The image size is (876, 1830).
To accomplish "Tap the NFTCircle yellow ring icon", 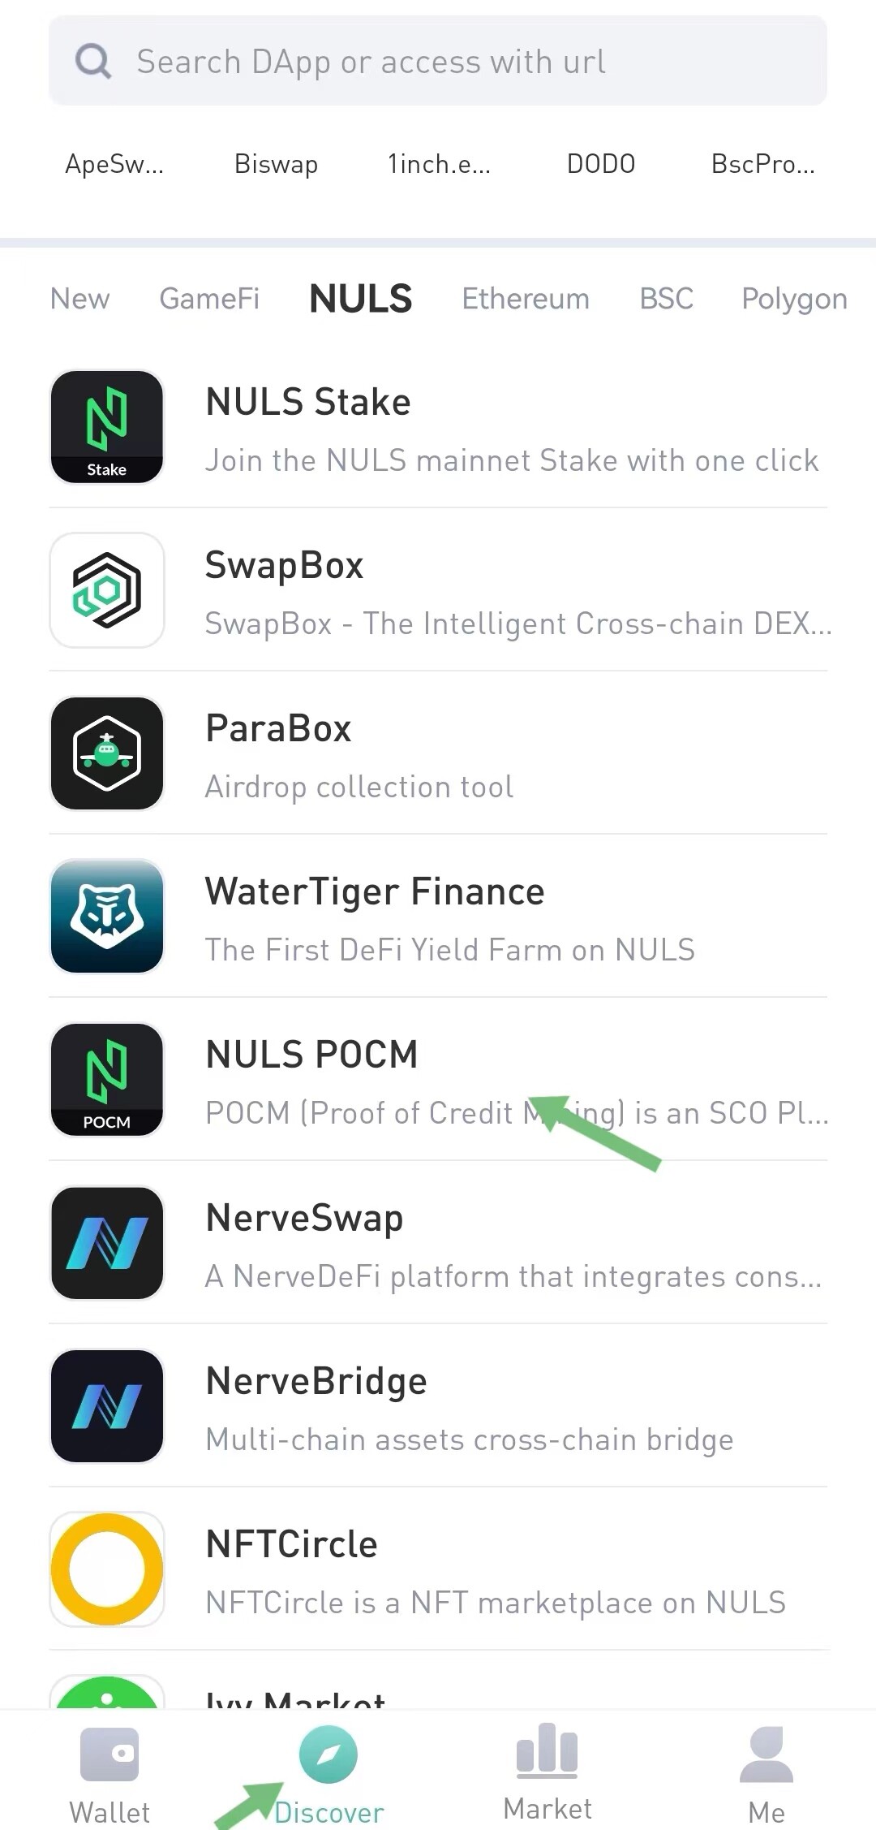I will [x=107, y=1569].
